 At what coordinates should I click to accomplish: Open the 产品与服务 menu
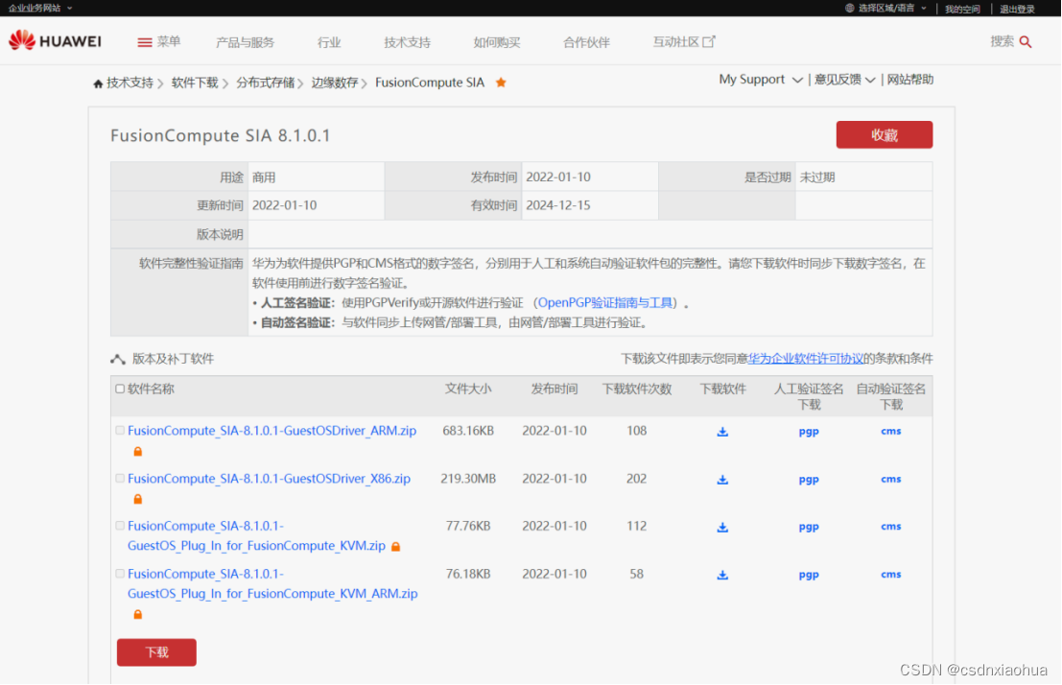(245, 42)
